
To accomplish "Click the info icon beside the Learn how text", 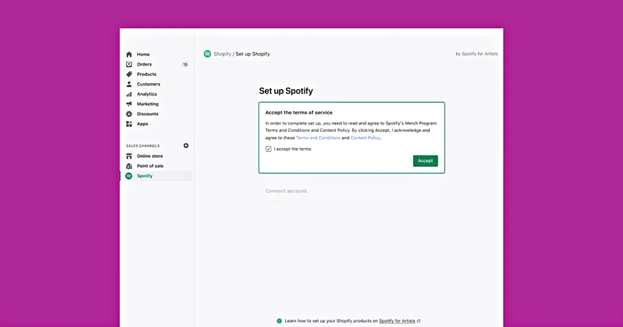I will pos(279,321).
